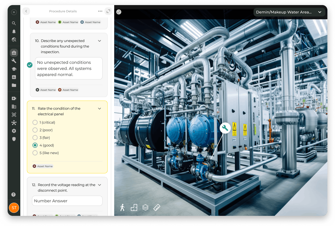335x226 pixels.
Task: Open the wrench maintenance section in sidebar
Action: pyautogui.click(x=14, y=61)
